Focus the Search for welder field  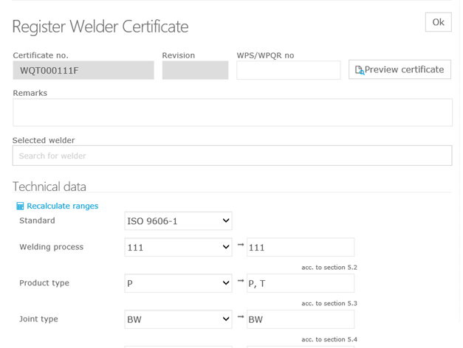(x=232, y=156)
